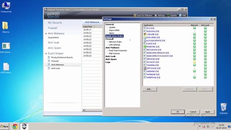Select Update under General settings

click(x=112, y=27)
